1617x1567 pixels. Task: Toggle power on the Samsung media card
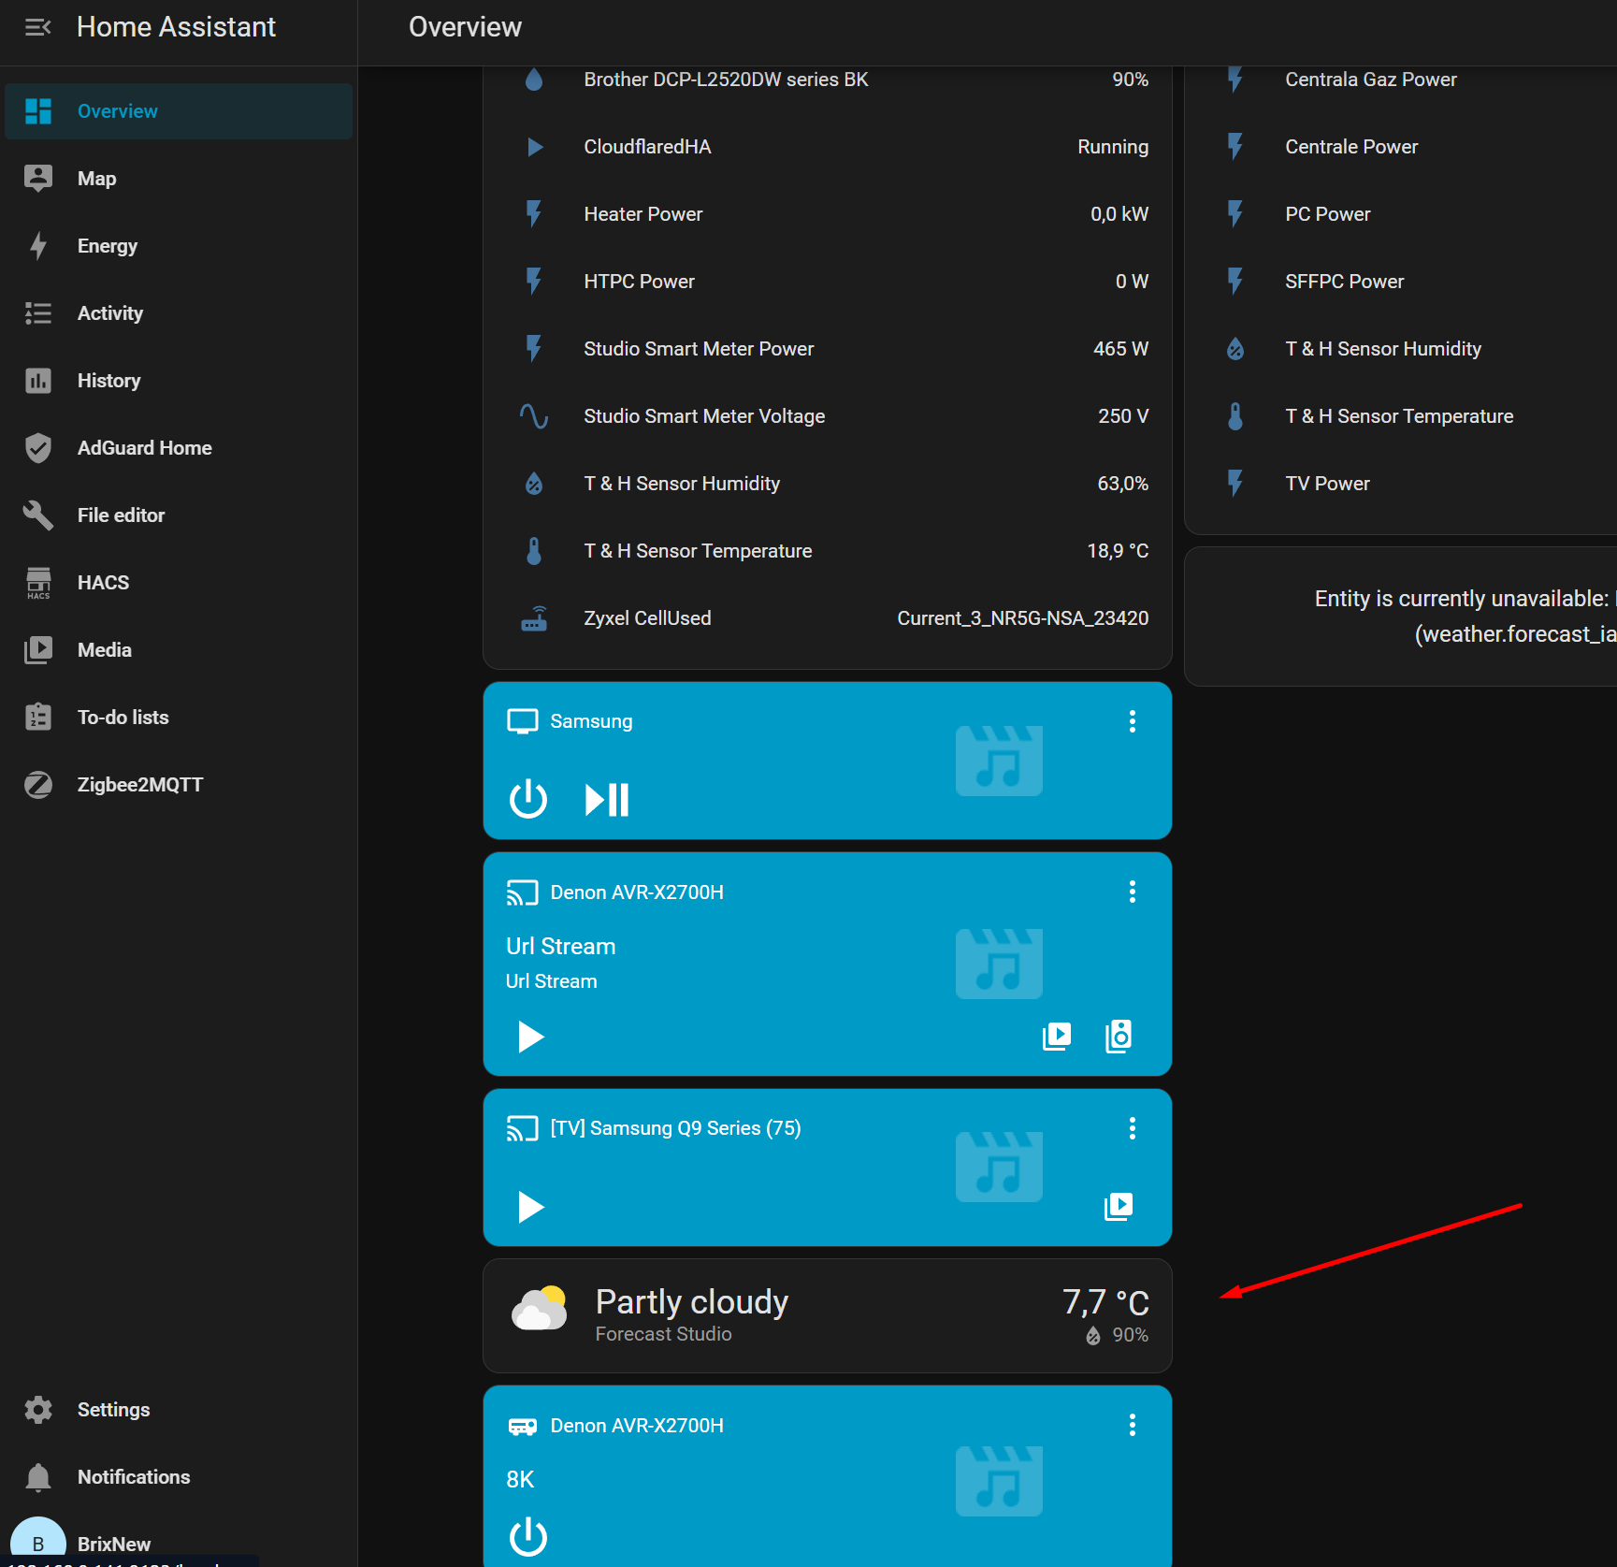tap(527, 799)
